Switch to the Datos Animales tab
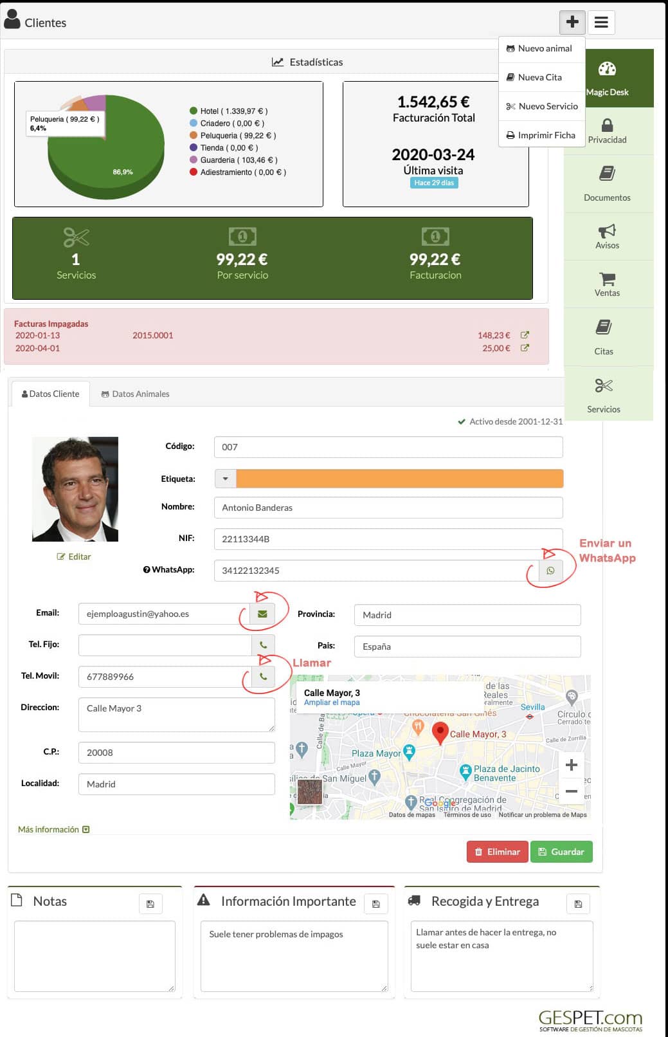The height and width of the screenshot is (1037, 668). point(135,394)
